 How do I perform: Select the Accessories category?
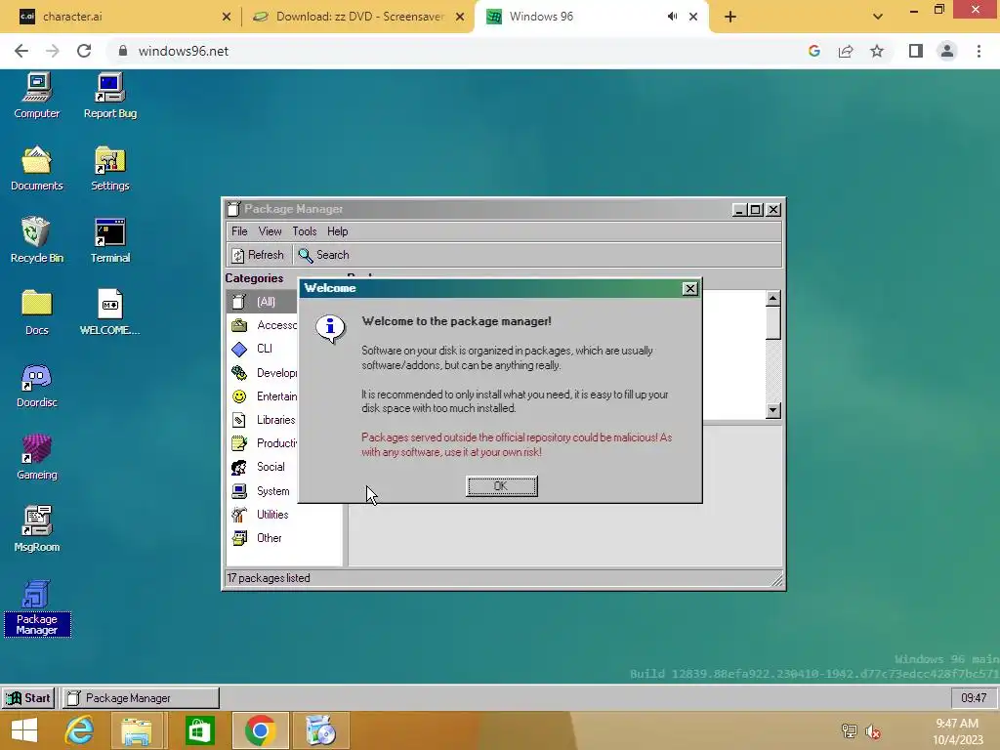262,325
